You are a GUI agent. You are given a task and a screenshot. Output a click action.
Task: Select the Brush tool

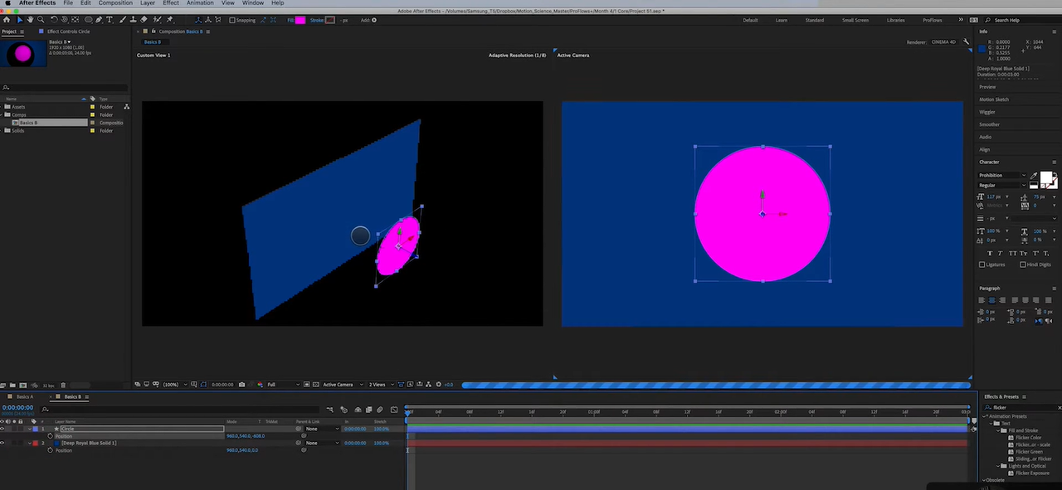click(123, 19)
